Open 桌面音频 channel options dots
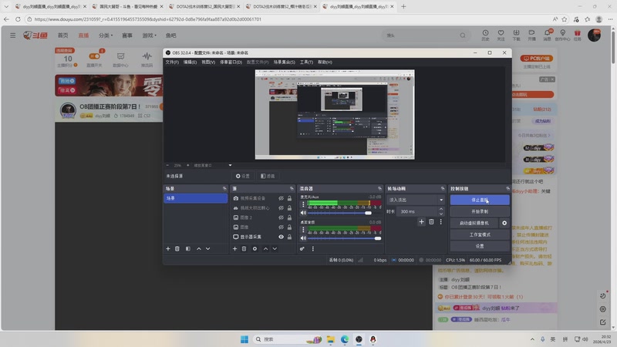The image size is (617, 347). point(303,230)
